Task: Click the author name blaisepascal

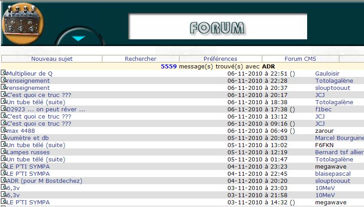Action: (x=334, y=173)
